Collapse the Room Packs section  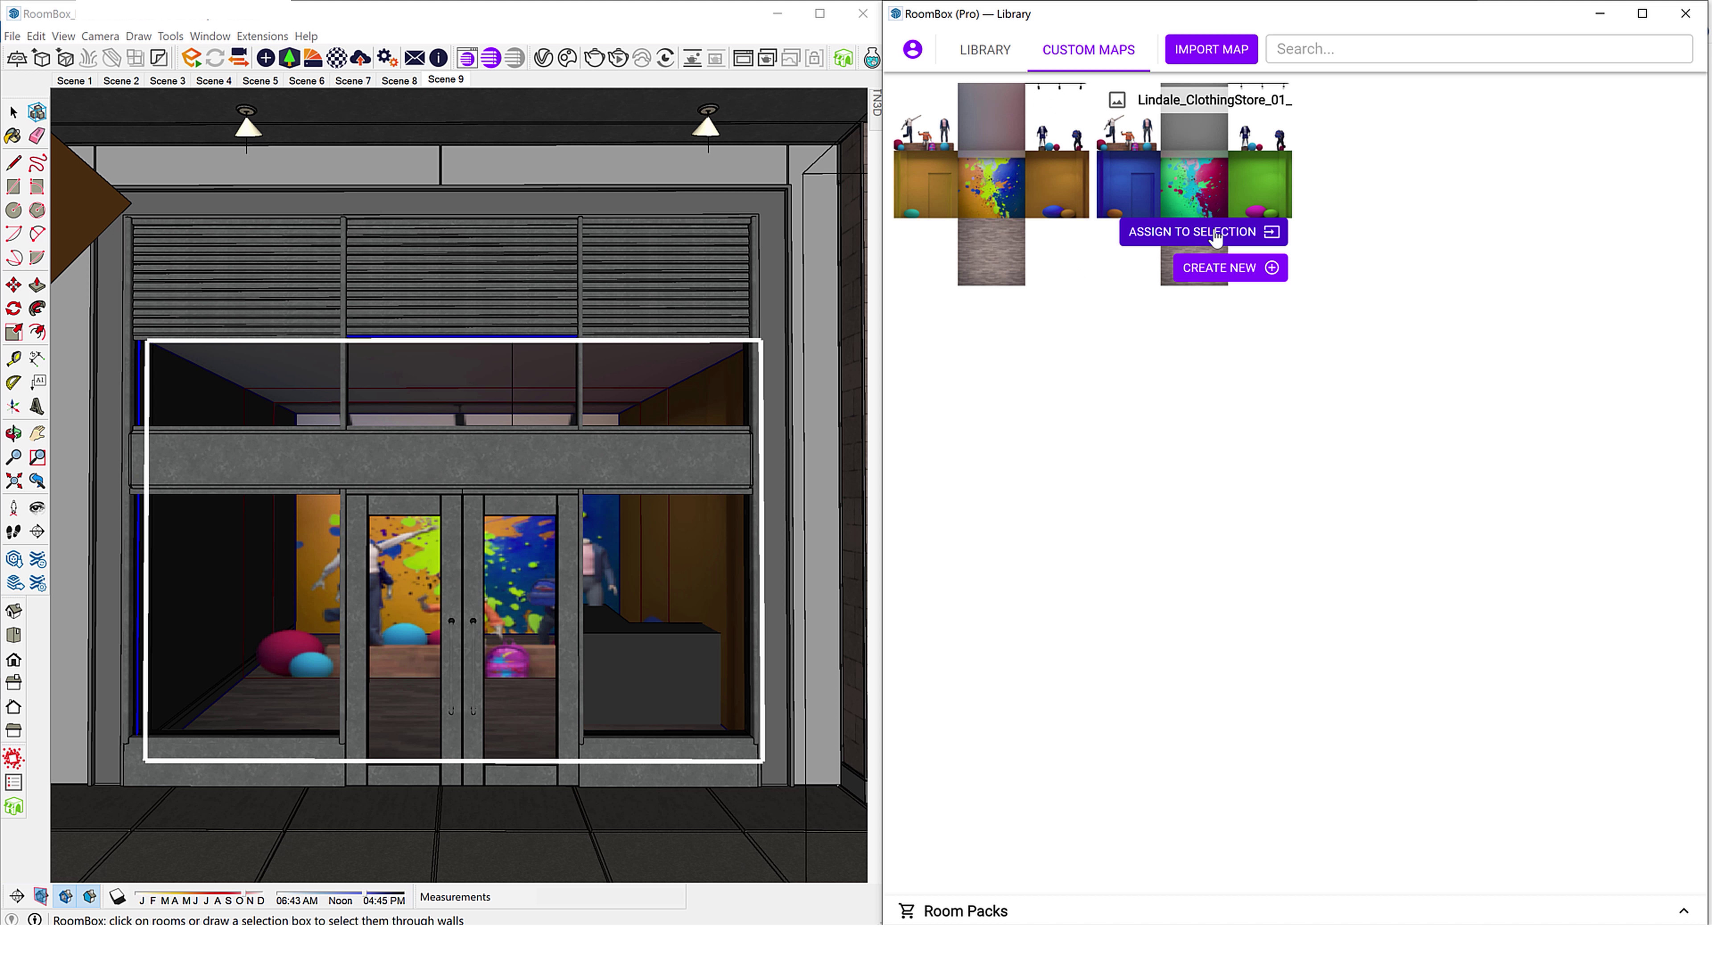tap(1683, 911)
